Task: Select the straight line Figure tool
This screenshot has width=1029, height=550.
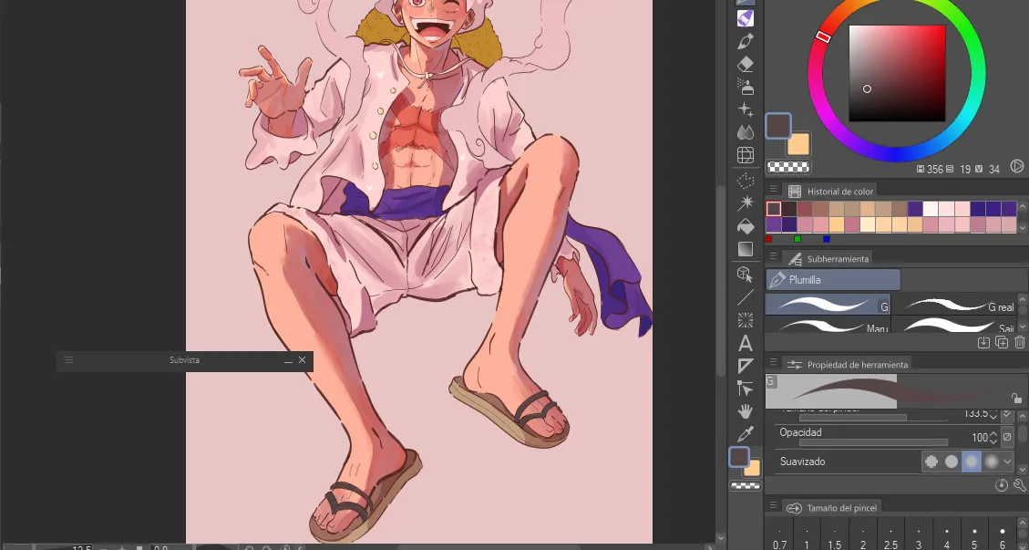Action: [745, 297]
